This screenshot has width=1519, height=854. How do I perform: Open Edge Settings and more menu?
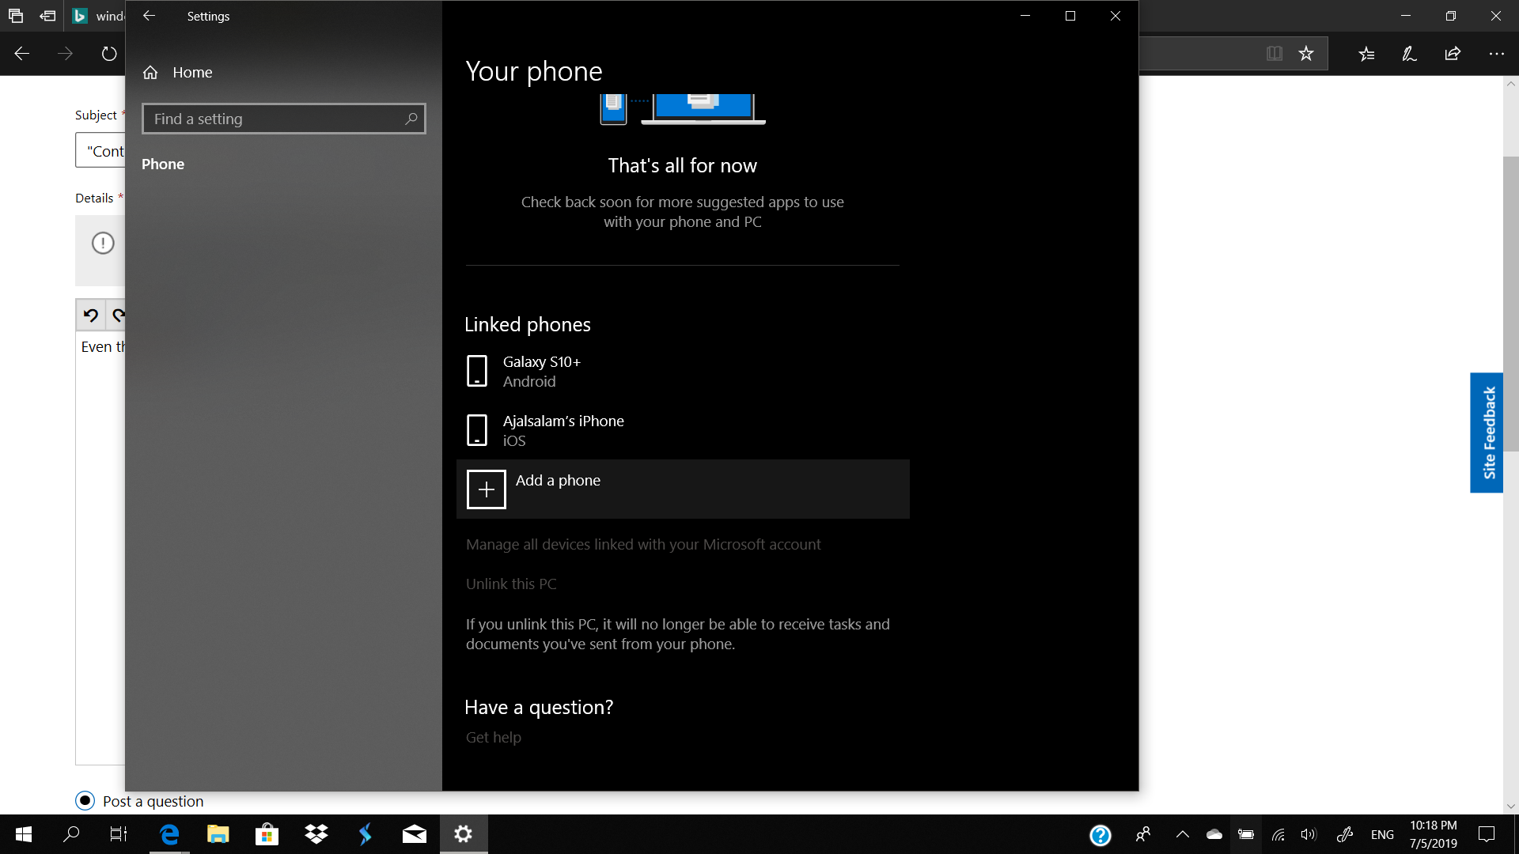point(1496,54)
